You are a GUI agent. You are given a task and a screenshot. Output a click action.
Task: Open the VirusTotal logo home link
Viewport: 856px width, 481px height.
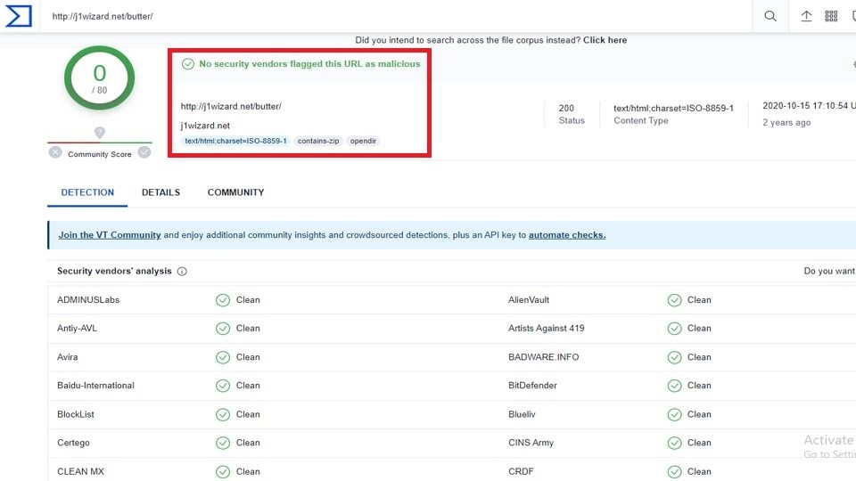pos(19,16)
